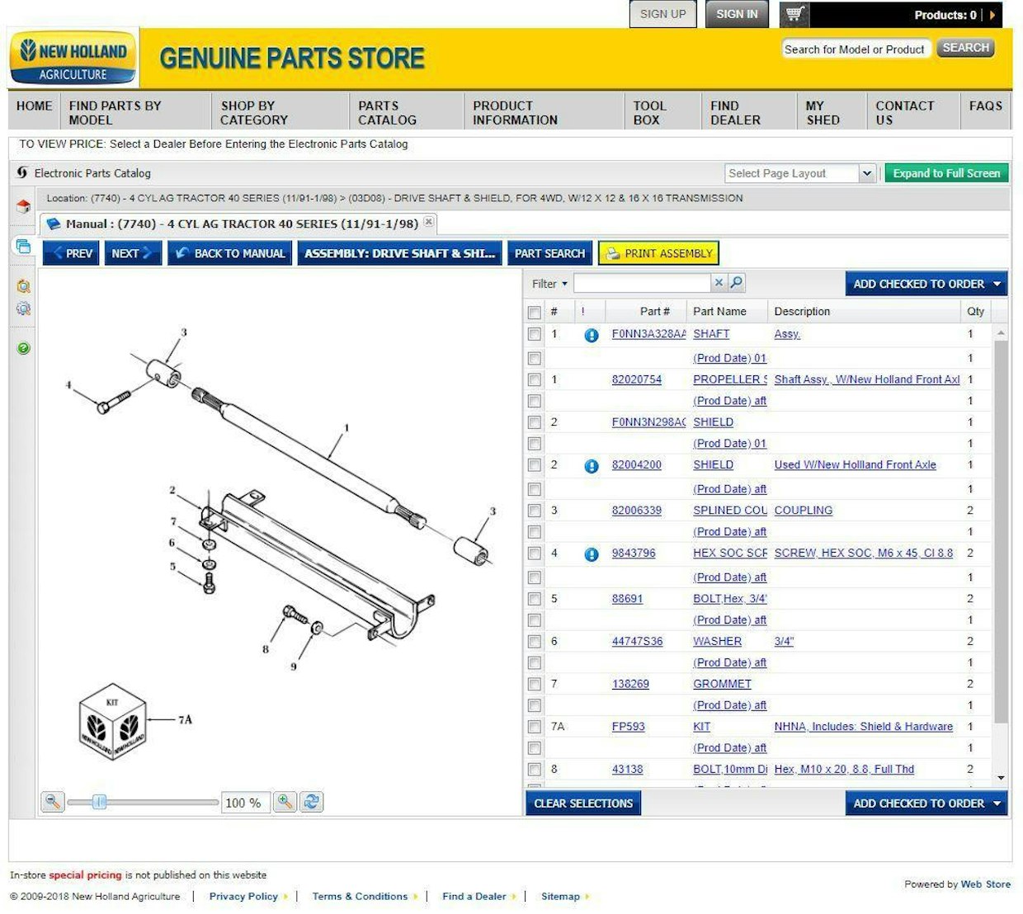This screenshot has width=1023, height=914.
Task: Click the CLEAR SELECTIONS button
Action: [583, 803]
